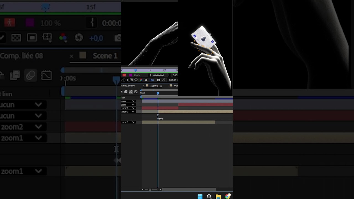Click the large aperture icon in the dimmed enlarged background
Image resolution: width=354 pixels, height=199 pixels.
click(79, 38)
